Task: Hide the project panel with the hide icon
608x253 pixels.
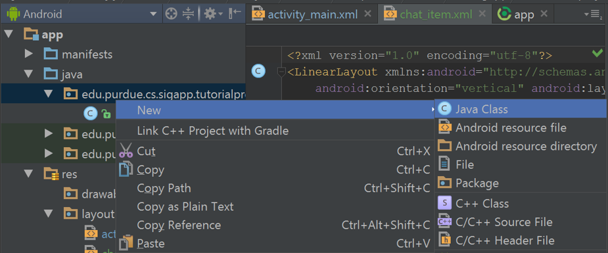Action: pyautogui.click(x=235, y=14)
